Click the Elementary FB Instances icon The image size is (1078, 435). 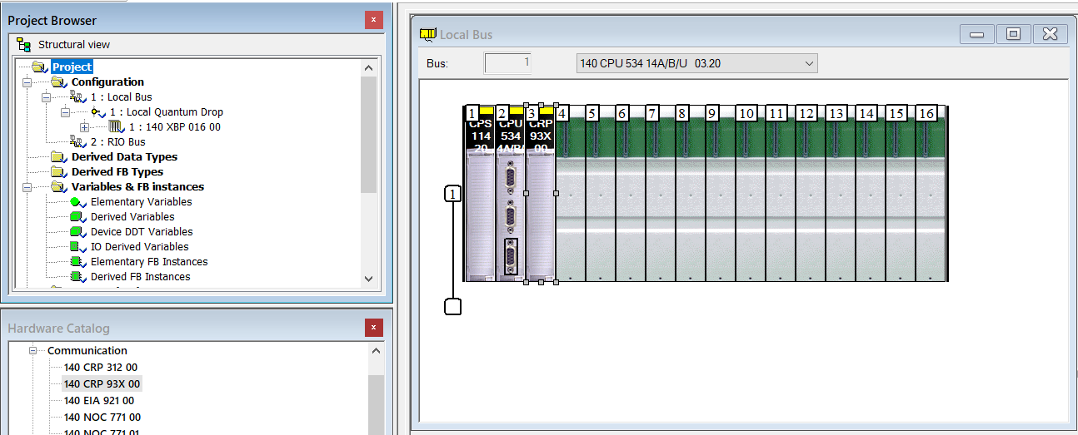pyautogui.click(x=78, y=262)
